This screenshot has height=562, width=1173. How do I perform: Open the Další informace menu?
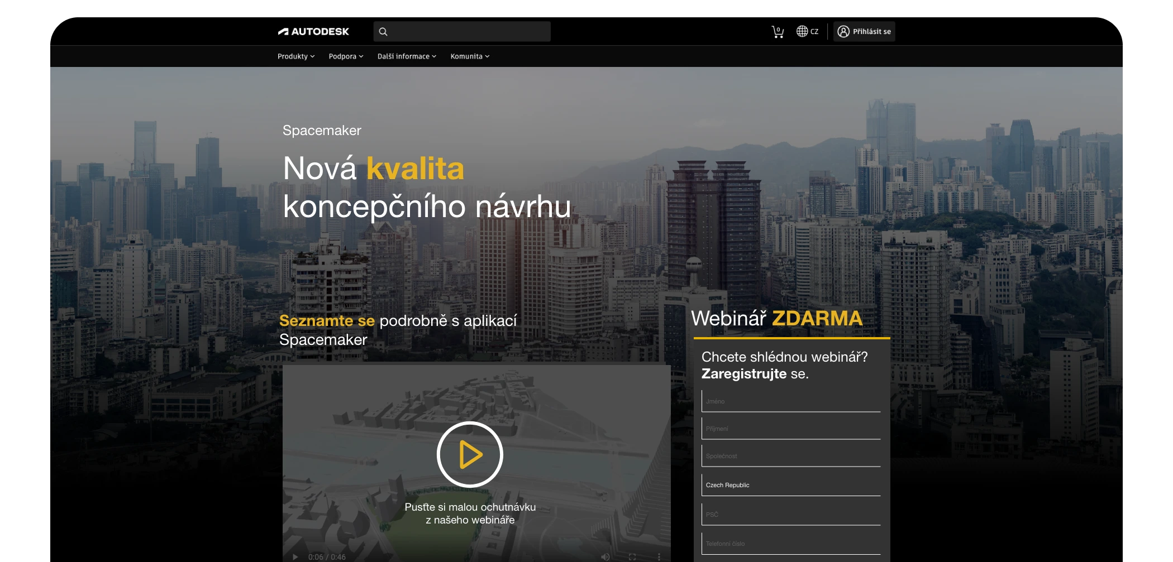click(407, 56)
